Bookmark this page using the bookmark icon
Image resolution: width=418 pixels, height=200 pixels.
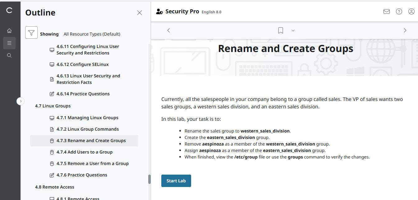tap(280, 30)
